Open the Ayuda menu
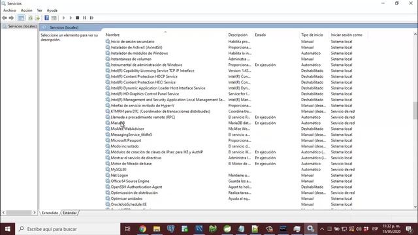This screenshot has width=418, height=235. click(x=52, y=10)
